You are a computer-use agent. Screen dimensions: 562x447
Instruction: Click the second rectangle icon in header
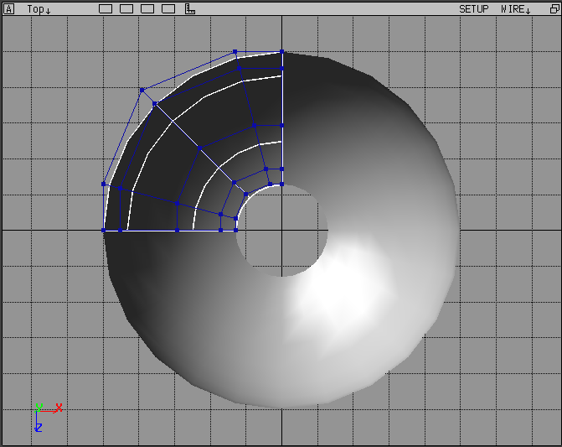point(126,9)
